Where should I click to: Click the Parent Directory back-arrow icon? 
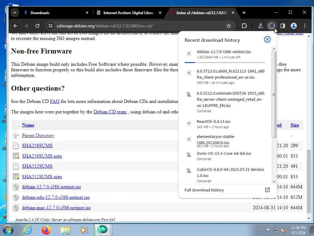pyautogui.click(x=16, y=136)
